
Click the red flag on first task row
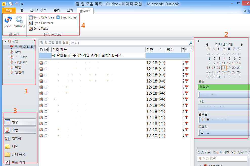[x=187, y=63]
